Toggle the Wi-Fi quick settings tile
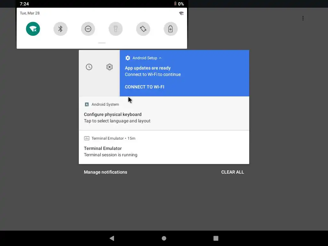328x246 pixels. (33, 29)
